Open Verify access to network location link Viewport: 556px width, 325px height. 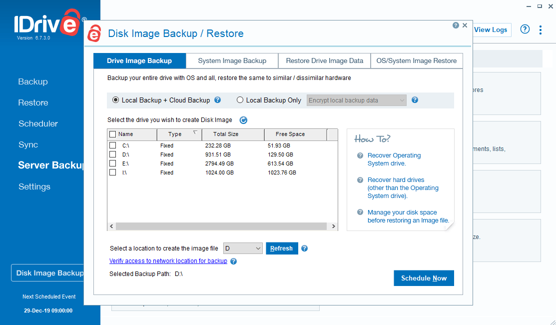pyautogui.click(x=168, y=260)
